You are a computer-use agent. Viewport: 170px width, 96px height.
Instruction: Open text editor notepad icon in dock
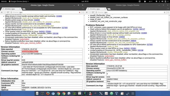pyautogui.click(x=122, y=93)
